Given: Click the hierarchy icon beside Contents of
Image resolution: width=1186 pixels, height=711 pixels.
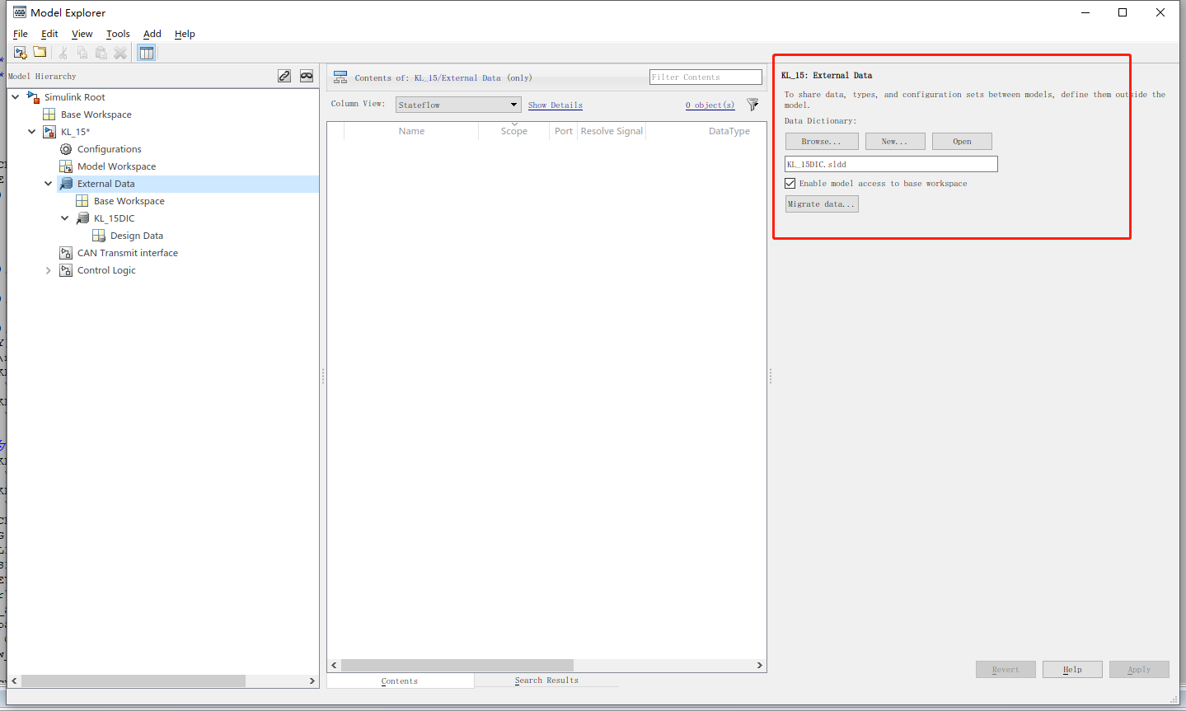Looking at the screenshot, I should point(340,77).
